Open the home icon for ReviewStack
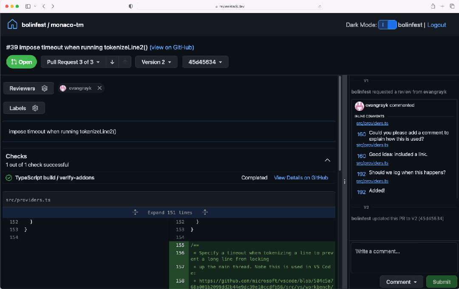This screenshot has height=289, width=459. (x=12, y=24)
